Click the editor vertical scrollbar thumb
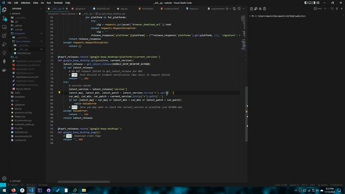The image size is (345, 194). click(x=246, y=114)
